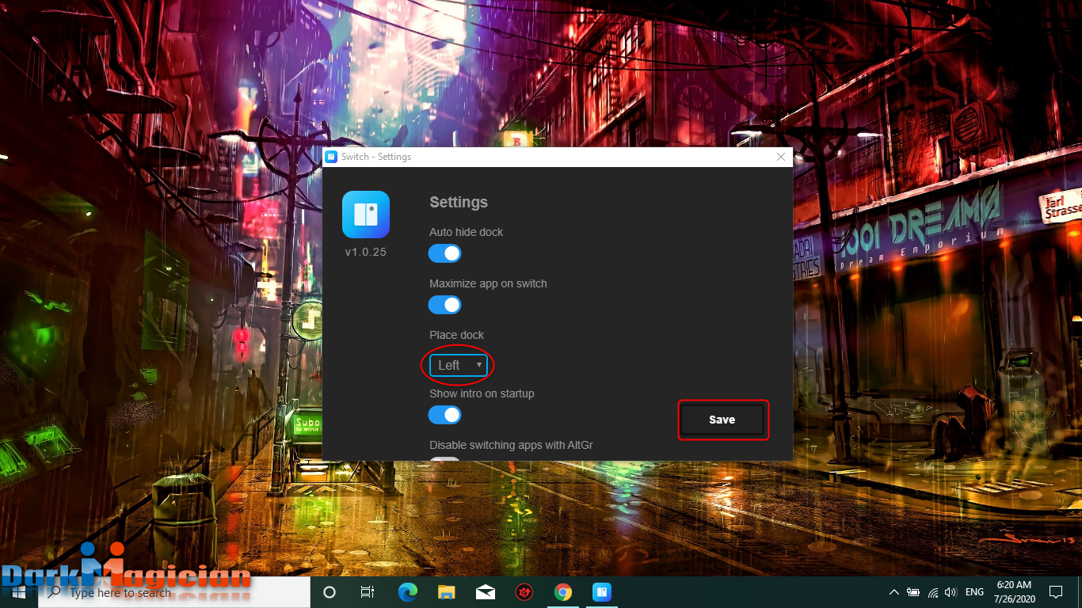The width and height of the screenshot is (1082, 608).
Task: Click the battery icon in the system tray
Action: 913,592
